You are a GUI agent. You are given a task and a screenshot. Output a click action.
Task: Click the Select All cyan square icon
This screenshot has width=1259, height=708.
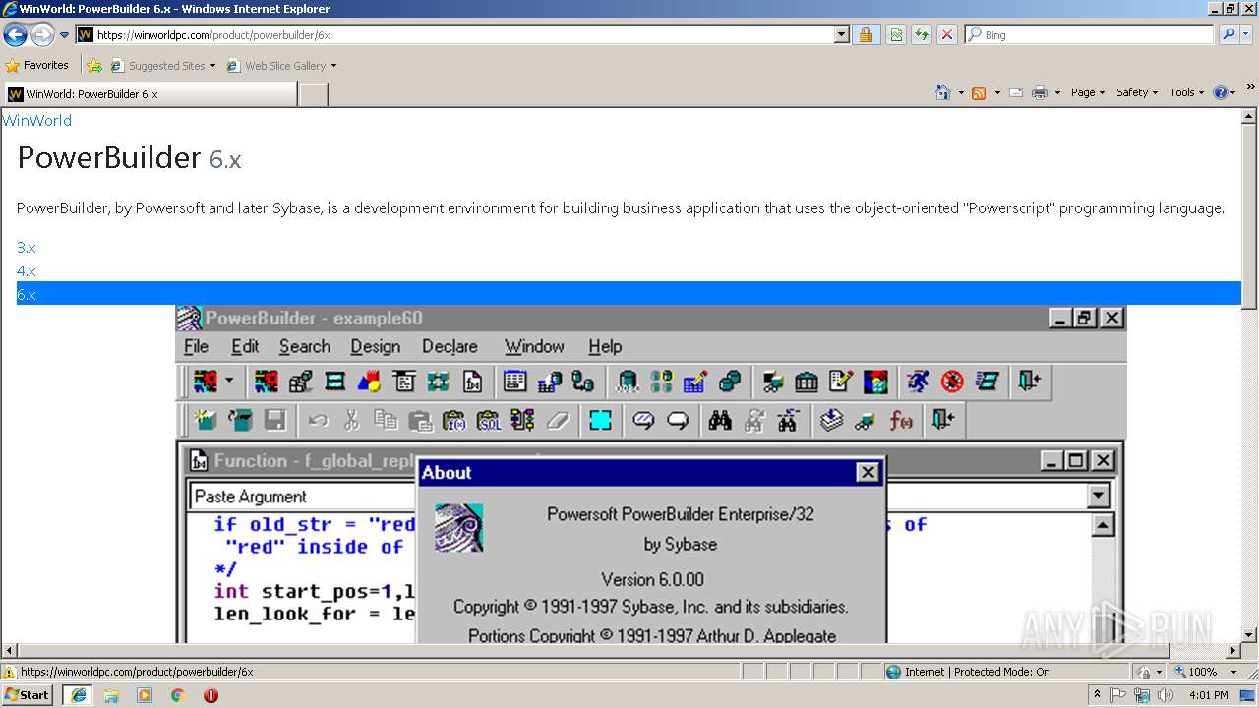[600, 421]
